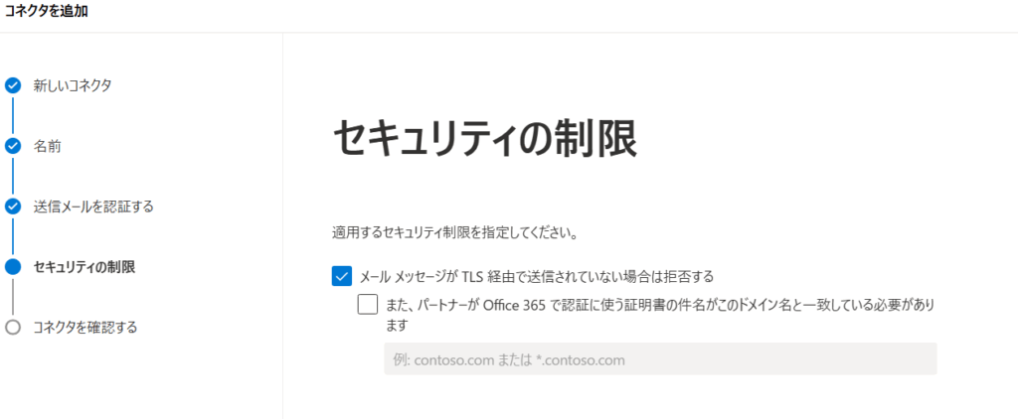Click the large セキュリティの制限 page heading

pos(483,140)
